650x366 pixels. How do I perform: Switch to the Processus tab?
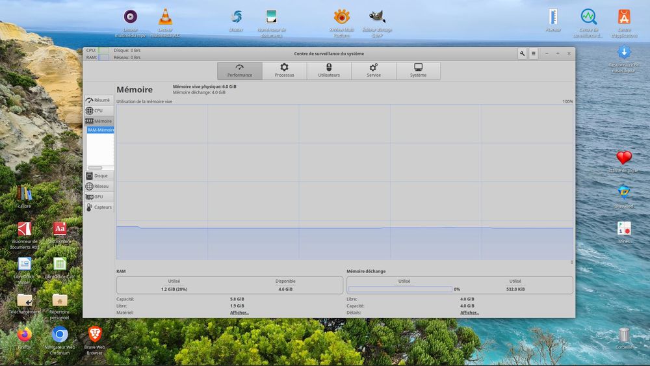point(285,71)
